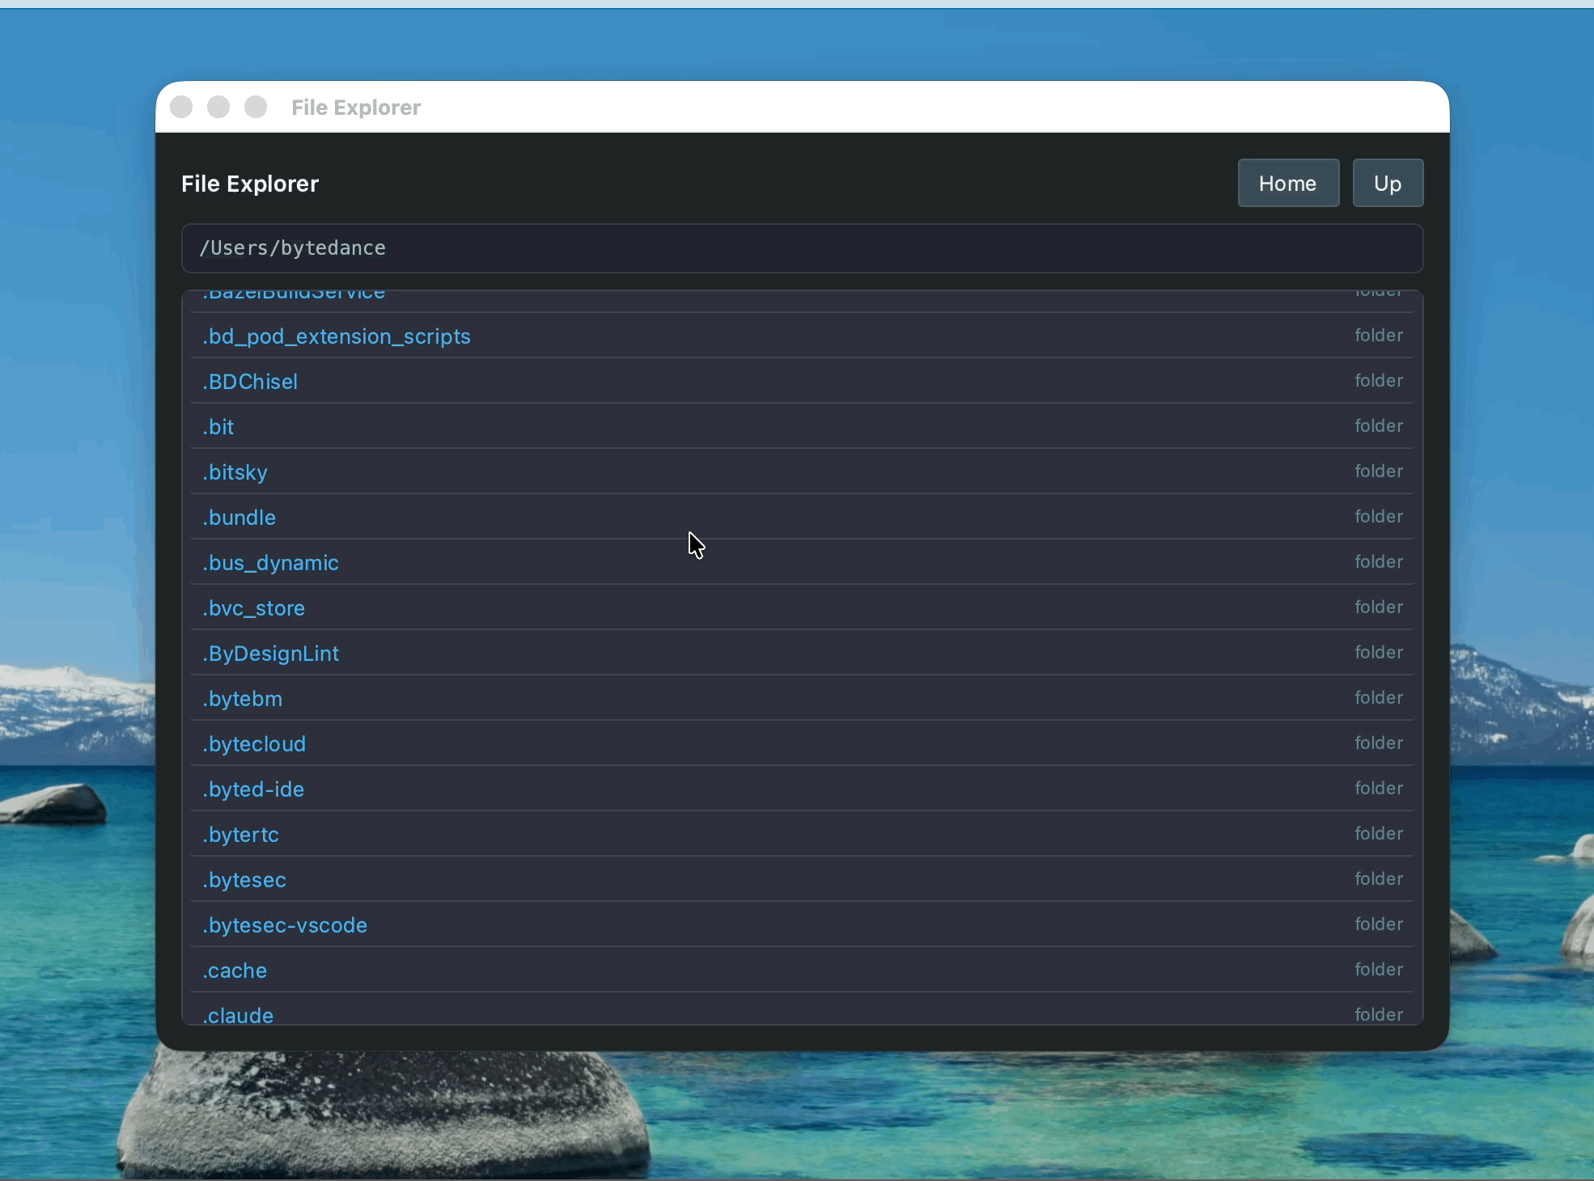Viewport: 1594px width, 1181px height.
Task: Close the File Explorer window
Action: 181,107
